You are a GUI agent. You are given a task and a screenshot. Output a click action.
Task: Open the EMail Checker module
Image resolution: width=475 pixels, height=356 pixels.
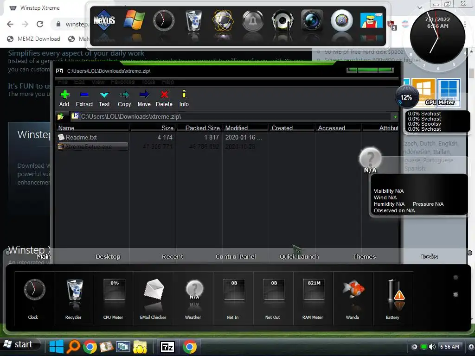coord(154,298)
